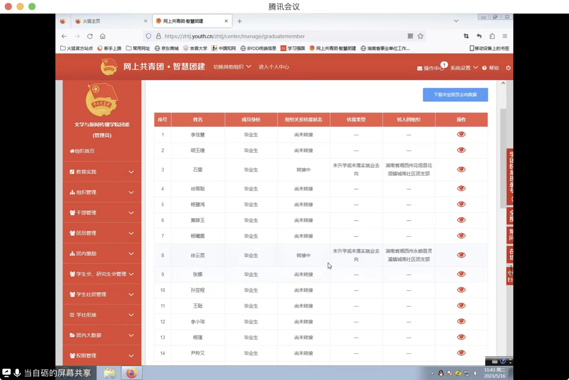
Task: Click the eye toggle on 石雲's transfer row
Action: 461,169
